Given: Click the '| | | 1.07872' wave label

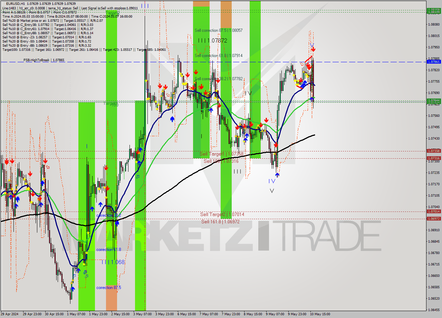Looking at the screenshot, I should click(213, 40).
